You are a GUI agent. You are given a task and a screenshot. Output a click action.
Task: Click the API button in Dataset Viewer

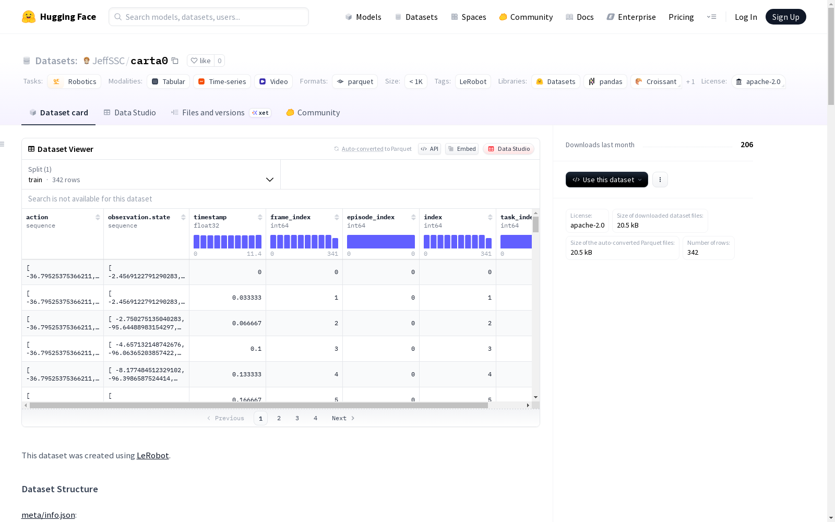[x=430, y=149]
